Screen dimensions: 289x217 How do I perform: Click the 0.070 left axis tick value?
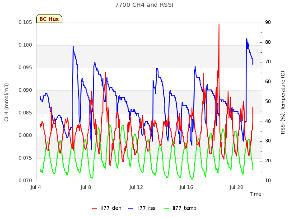point(25,181)
